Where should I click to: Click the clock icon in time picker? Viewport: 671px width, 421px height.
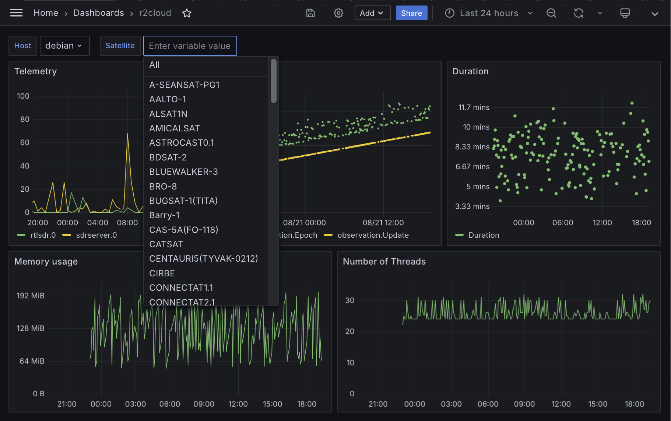[450, 13]
